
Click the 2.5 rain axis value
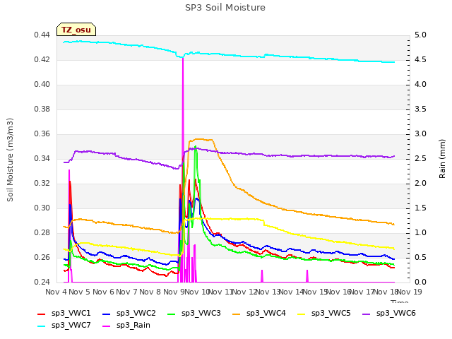click(x=420, y=158)
